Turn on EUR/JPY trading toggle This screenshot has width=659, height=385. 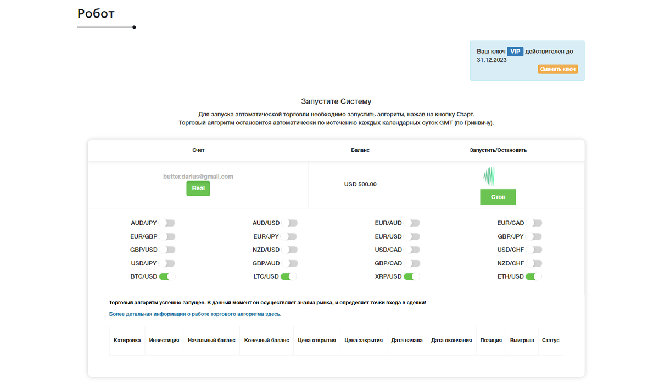[x=289, y=236]
